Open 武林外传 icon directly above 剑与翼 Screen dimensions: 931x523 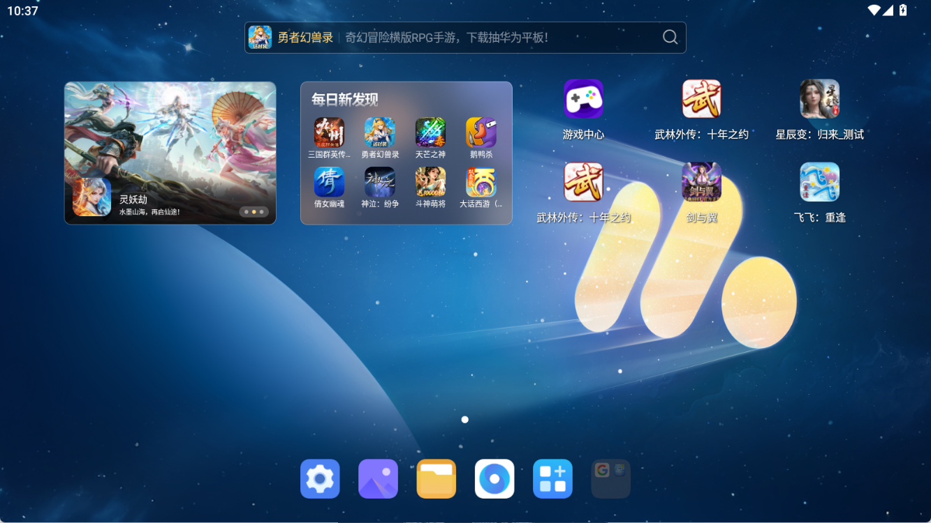point(701,99)
